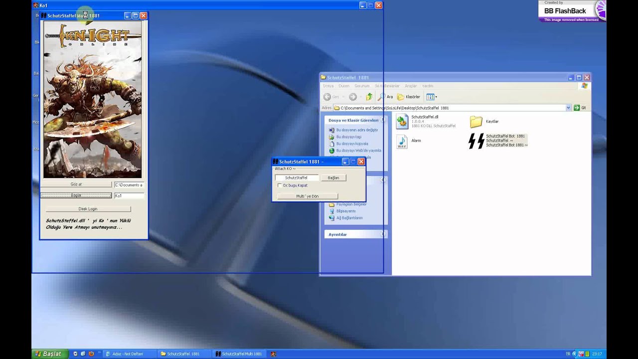Click the Bağlan button in small dialog
Image resolution: width=638 pixels, height=359 pixels.
[x=333, y=178]
